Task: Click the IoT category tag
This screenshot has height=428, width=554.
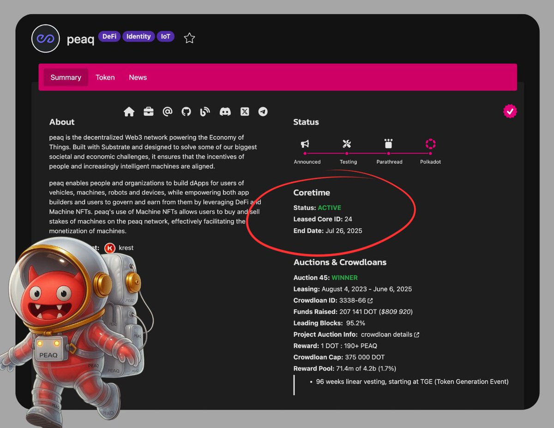Action: point(165,36)
